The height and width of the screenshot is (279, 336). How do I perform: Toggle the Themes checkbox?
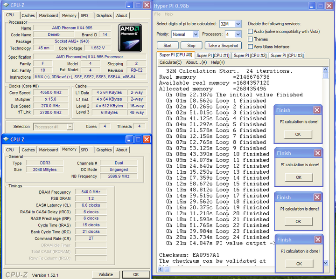(x=251, y=39)
